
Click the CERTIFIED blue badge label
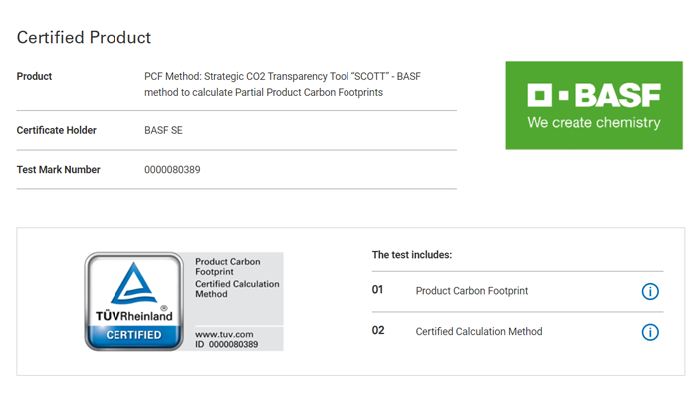pyautogui.click(x=134, y=335)
